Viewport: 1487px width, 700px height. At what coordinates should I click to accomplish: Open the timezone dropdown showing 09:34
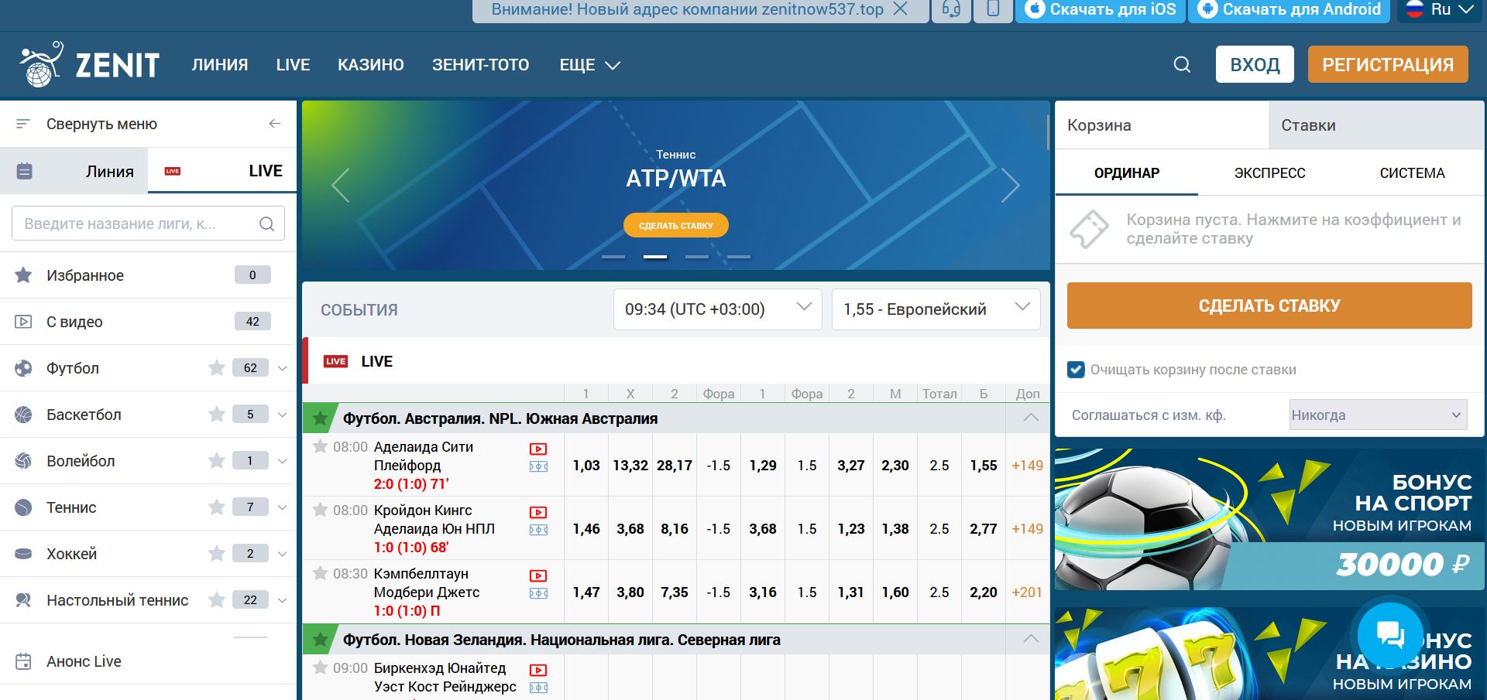point(716,309)
